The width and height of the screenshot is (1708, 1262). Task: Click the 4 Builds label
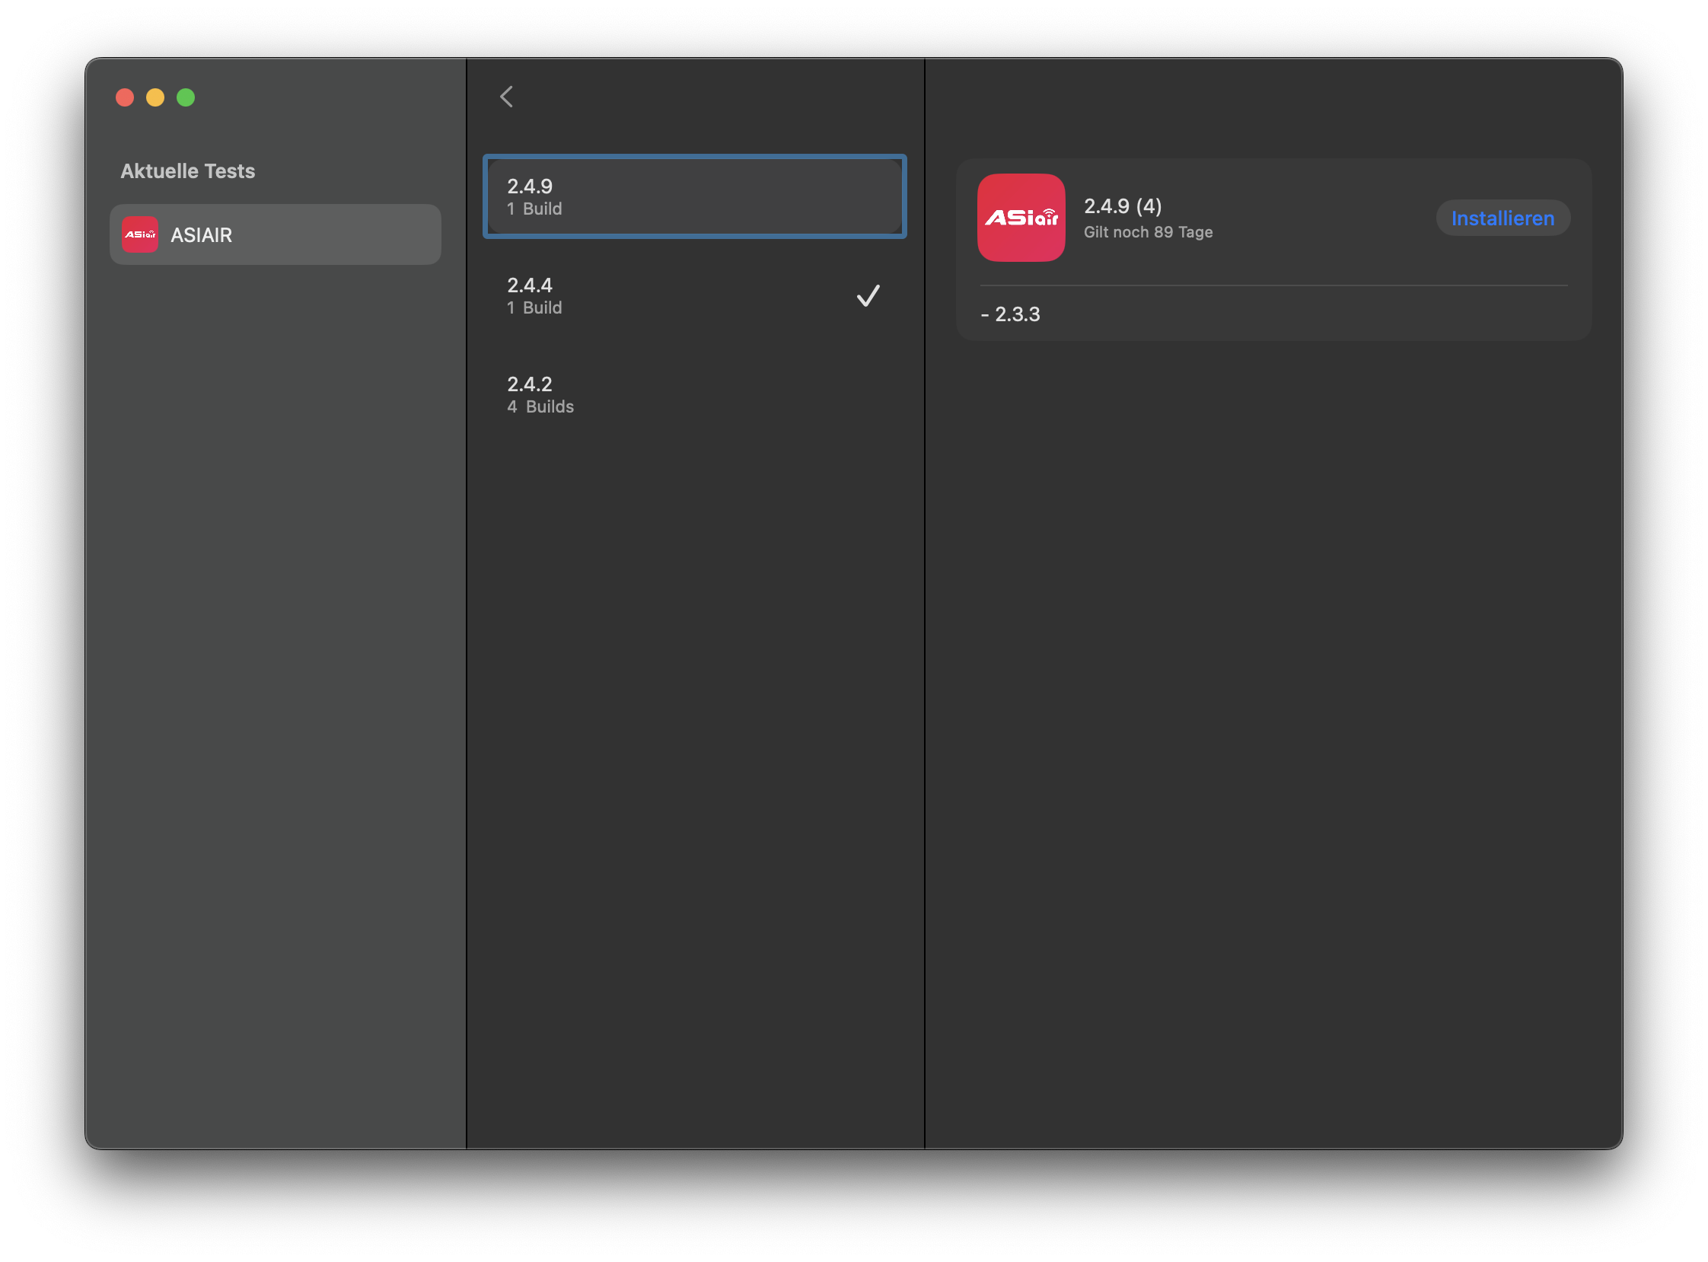(540, 407)
